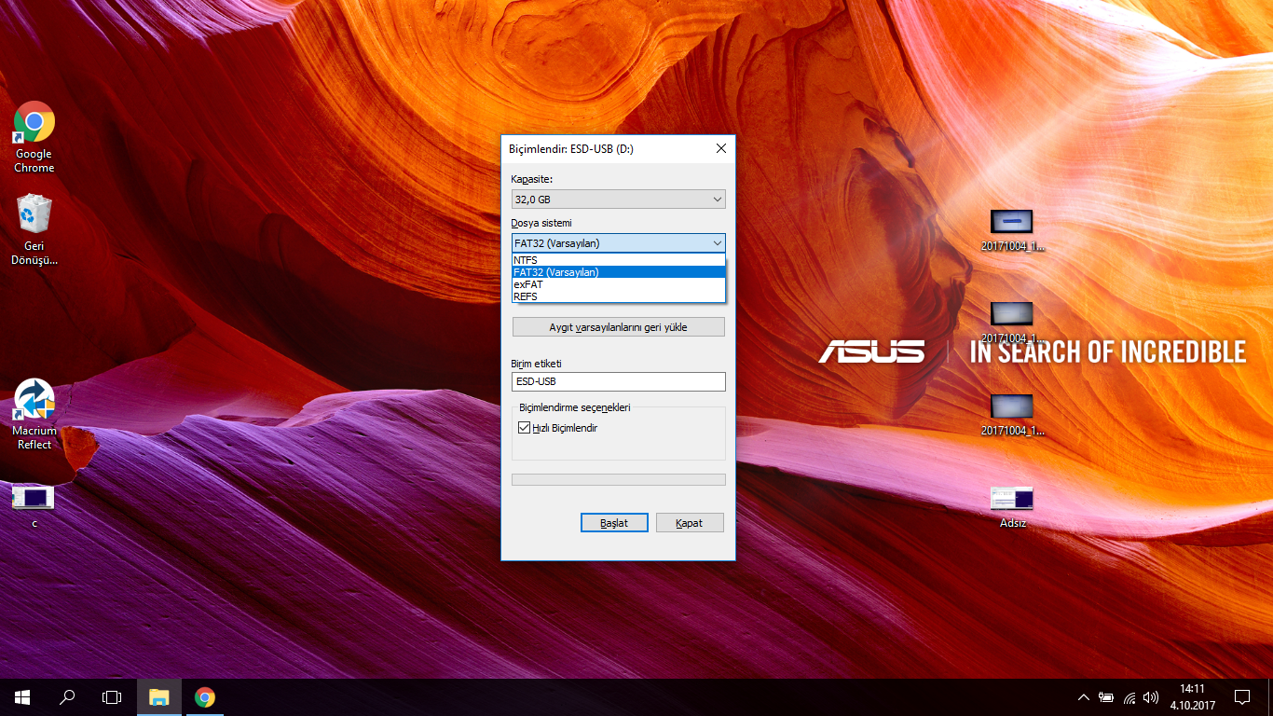The width and height of the screenshot is (1273, 716).
Task: Show hidden system tray icons
Action: pos(1083,697)
